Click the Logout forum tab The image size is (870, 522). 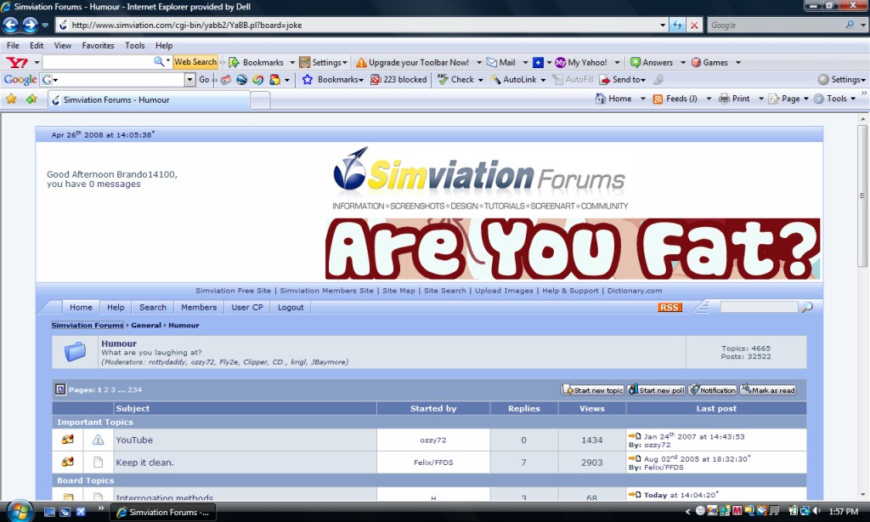[x=291, y=307]
